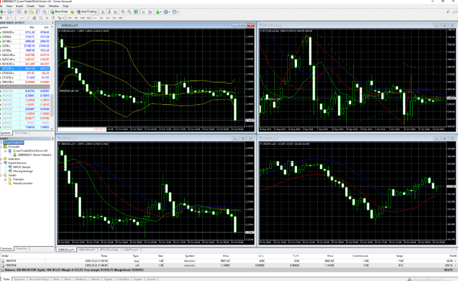Select the MACD Sample expert advisor
This screenshot has height=281, width=458.
[21, 167]
